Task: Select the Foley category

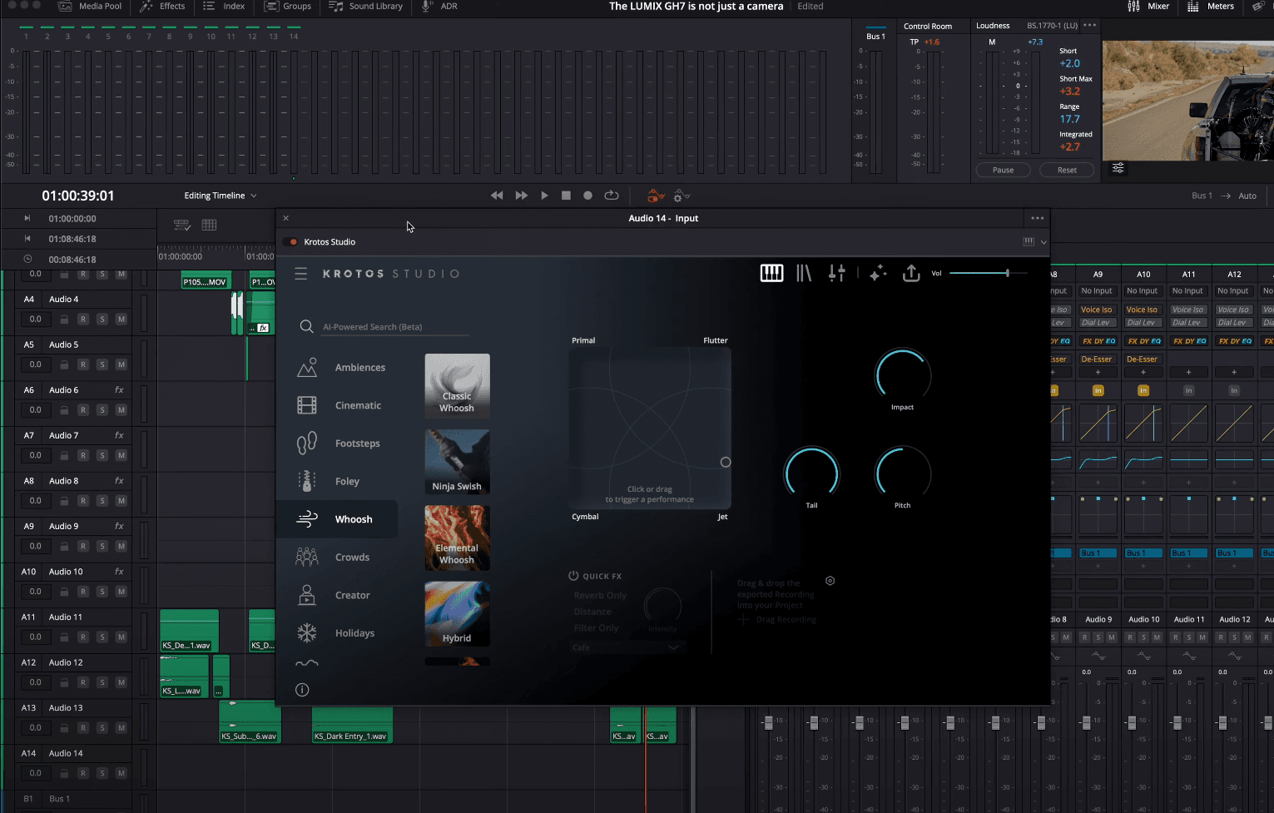Action: pos(337,482)
